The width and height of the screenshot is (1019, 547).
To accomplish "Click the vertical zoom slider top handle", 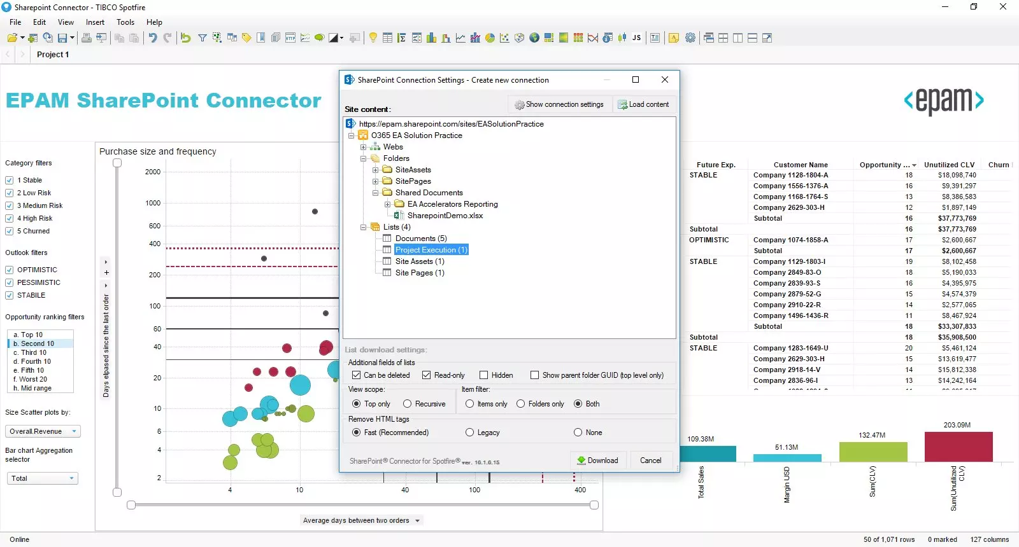I will pos(117,163).
